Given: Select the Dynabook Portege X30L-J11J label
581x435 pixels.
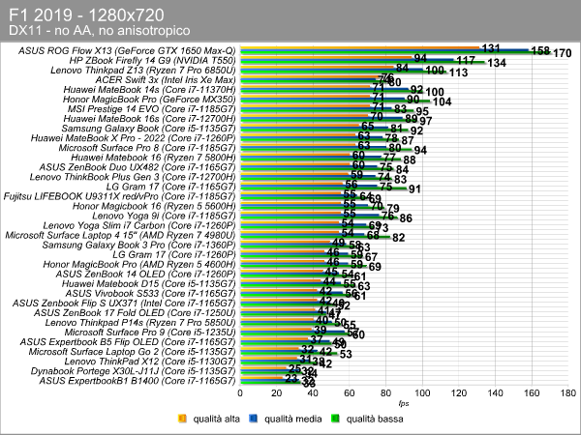Looking at the screenshot, I should pos(133,371).
